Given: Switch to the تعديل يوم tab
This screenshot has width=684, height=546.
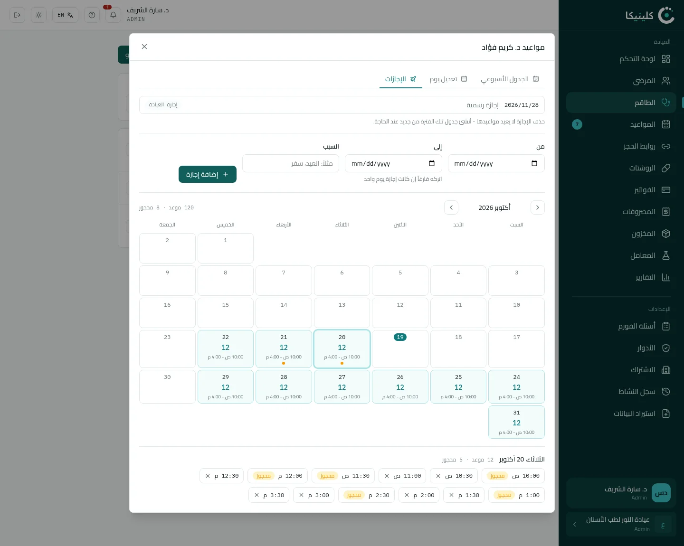Looking at the screenshot, I should click(x=448, y=79).
